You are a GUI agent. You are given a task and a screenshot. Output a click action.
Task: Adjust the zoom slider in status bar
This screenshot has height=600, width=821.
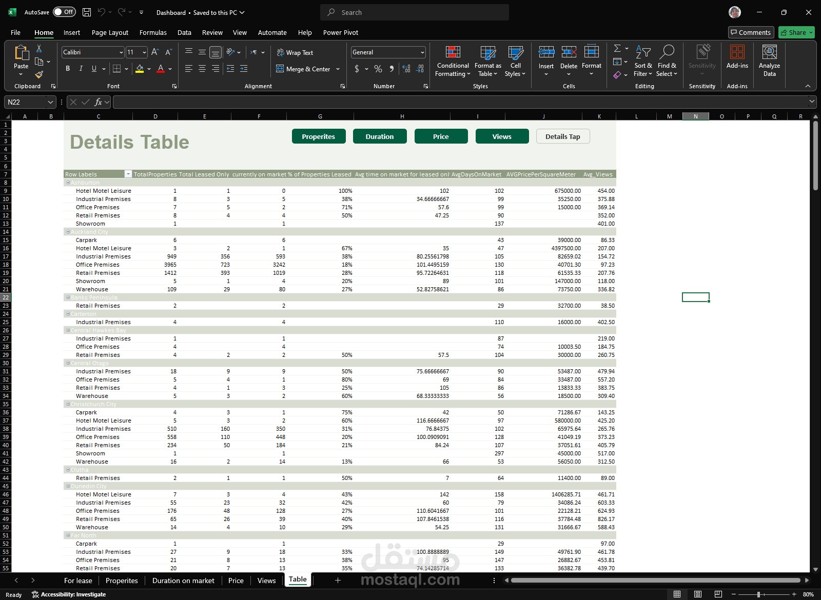coord(758,594)
